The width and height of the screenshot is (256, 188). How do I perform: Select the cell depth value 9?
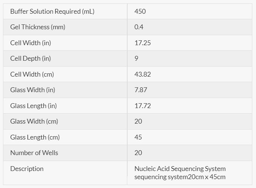coord(137,58)
